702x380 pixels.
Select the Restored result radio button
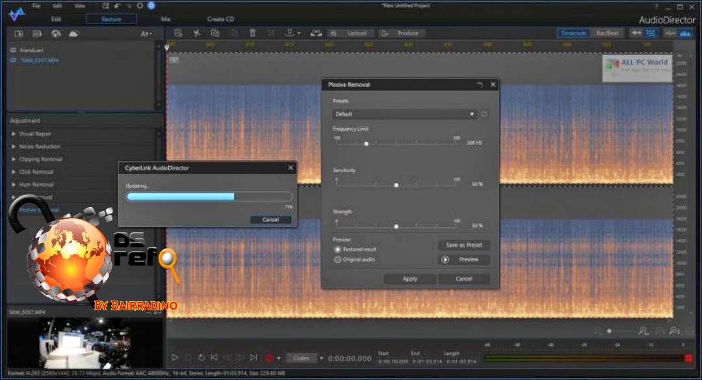click(337, 250)
